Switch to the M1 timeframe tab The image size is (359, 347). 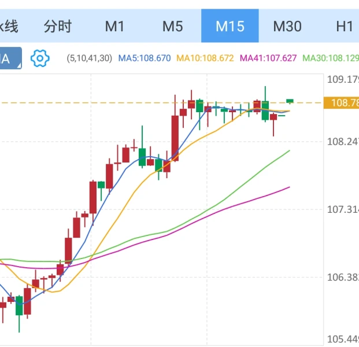[115, 26]
